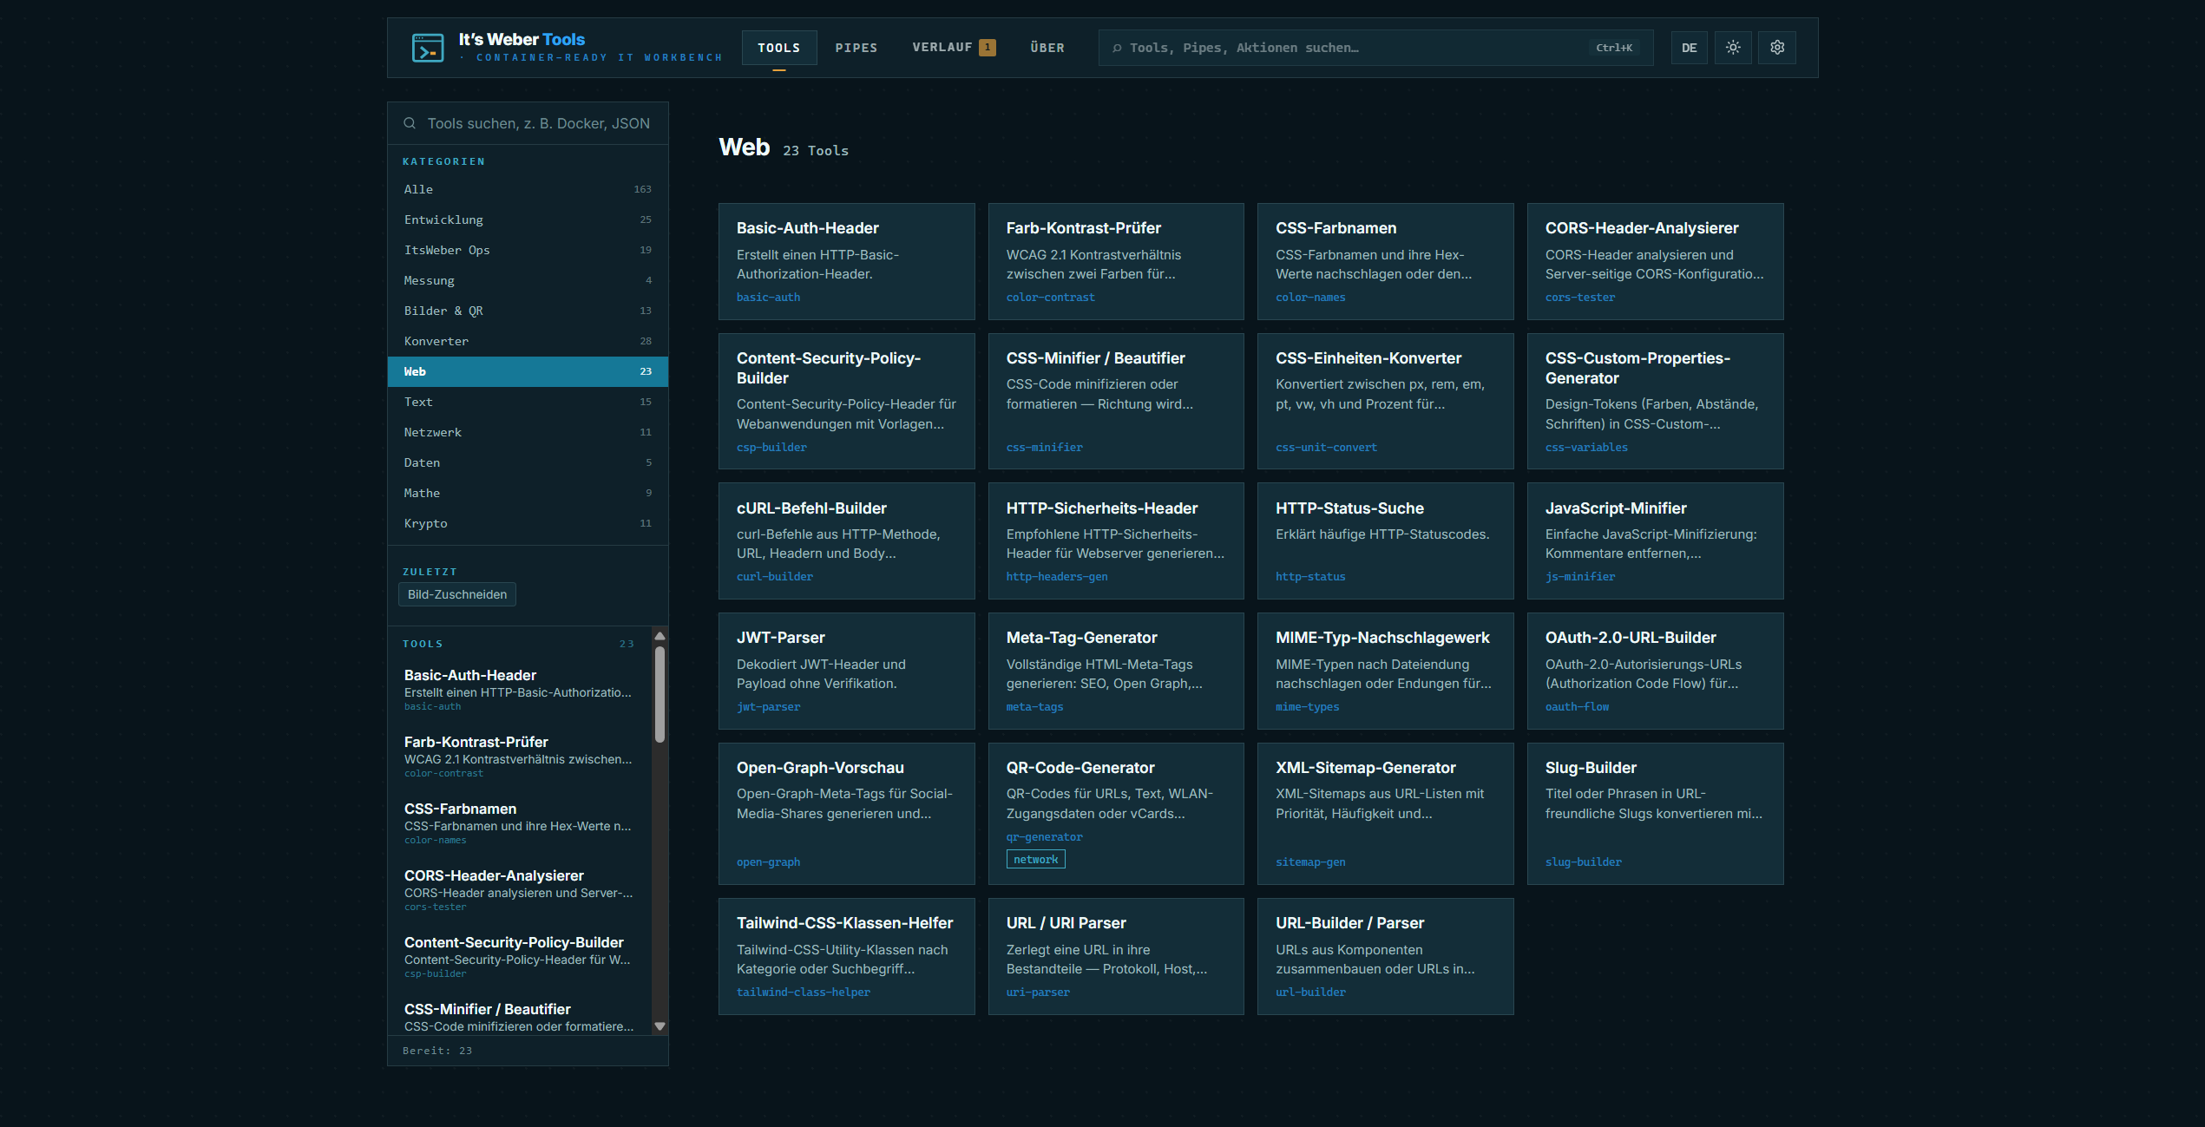Select the Bilder & QR category

coord(528,311)
